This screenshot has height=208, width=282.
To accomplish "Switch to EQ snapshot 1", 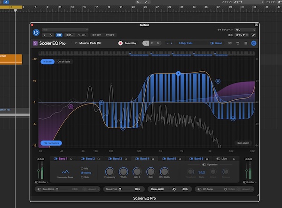I will [146, 43].
